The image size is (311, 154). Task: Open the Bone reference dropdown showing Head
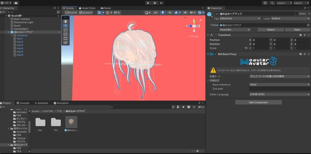pyautogui.click(x=279, y=84)
